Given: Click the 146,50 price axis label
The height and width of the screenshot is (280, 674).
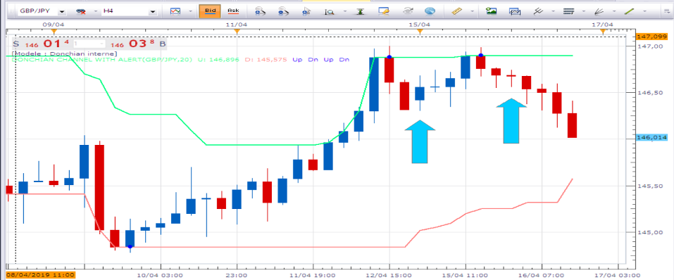Looking at the screenshot, I should (649, 92).
